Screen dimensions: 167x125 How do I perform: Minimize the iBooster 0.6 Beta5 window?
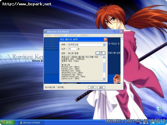(114, 32)
